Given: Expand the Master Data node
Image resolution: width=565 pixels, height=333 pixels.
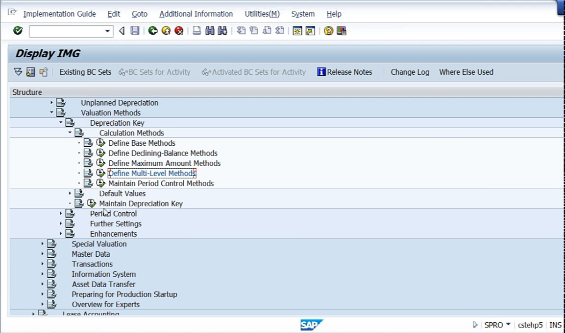Looking at the screenshot, I should (x=42, y=253).
